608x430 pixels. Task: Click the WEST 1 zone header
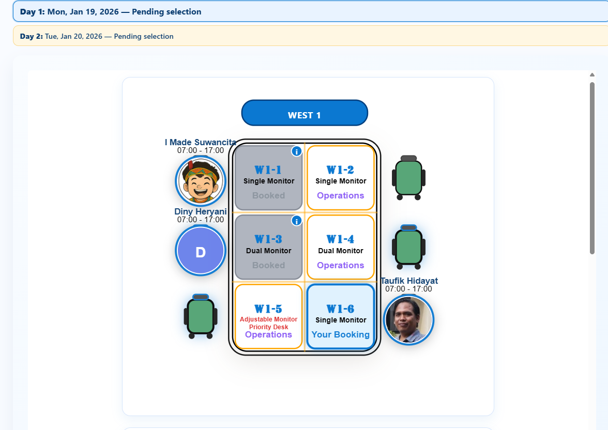coord(305,113)
